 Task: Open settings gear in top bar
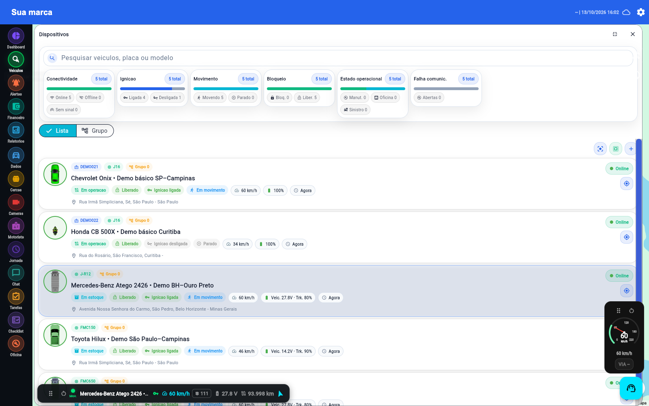(x=641, y=12)
